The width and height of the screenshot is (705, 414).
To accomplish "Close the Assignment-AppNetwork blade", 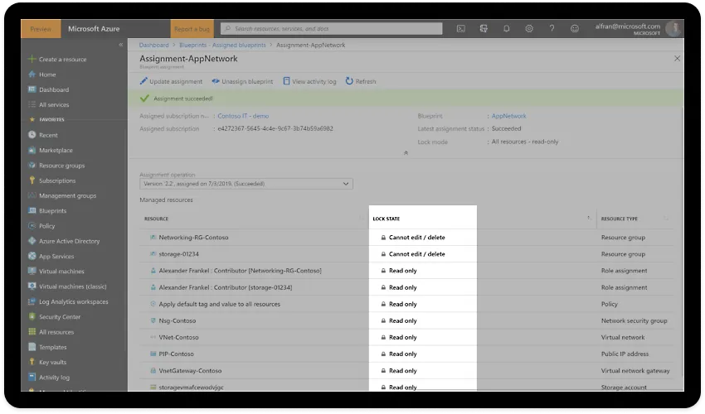I will [677, 58].
